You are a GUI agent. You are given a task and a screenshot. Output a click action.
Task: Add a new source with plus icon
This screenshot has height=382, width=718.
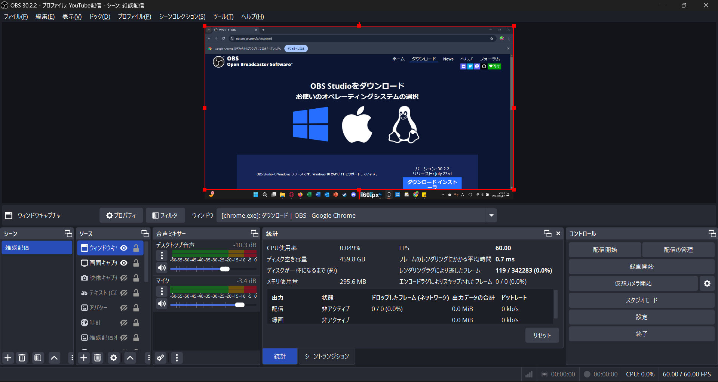[84, 358]
